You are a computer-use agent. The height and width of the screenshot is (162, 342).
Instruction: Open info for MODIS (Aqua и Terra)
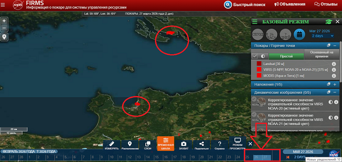[x=334, y=76]
